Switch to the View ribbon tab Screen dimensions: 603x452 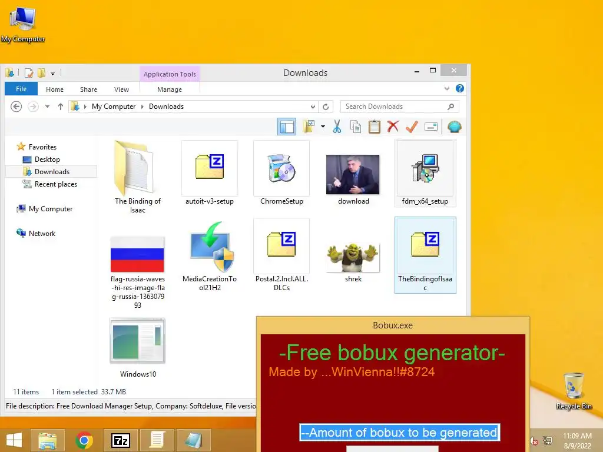pyautogui.click(x=121, y=89)
